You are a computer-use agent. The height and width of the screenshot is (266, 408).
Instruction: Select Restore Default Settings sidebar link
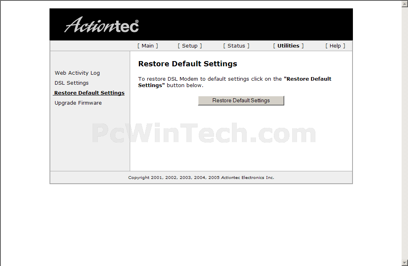coord(89,93)
